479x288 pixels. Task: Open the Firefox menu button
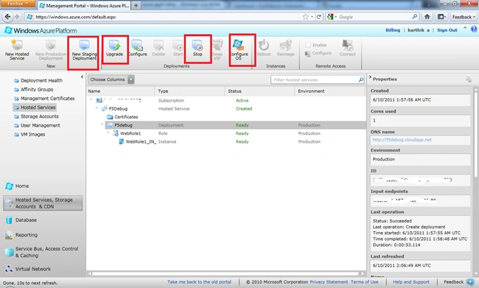click(x=18, y=4)
